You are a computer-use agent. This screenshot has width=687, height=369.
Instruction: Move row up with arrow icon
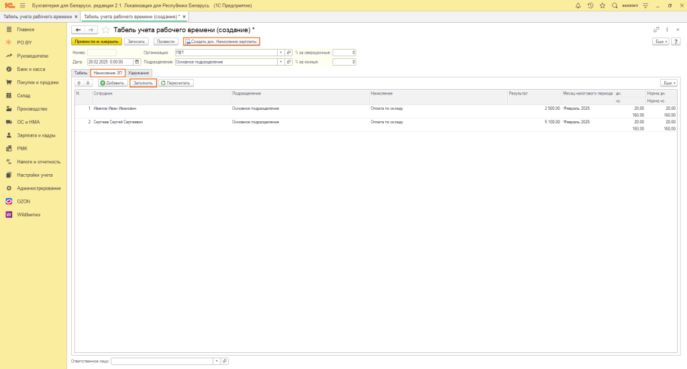(x=79, y=83)
